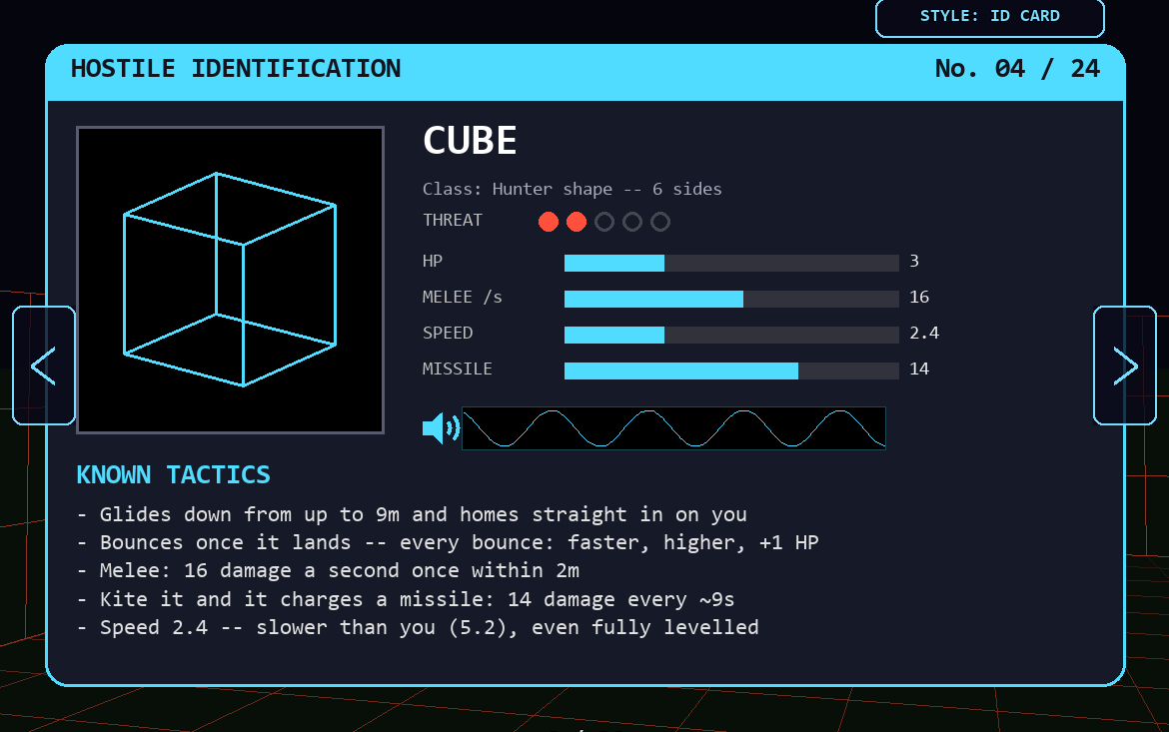This screenshot has width=1169, height=732.
Task: Click the fourth threat dot
Action: tap(632, 222)
